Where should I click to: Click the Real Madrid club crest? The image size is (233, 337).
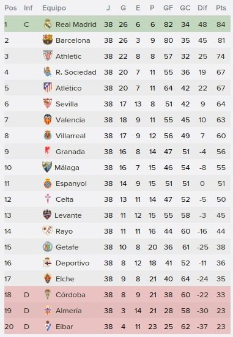[48, 24]
